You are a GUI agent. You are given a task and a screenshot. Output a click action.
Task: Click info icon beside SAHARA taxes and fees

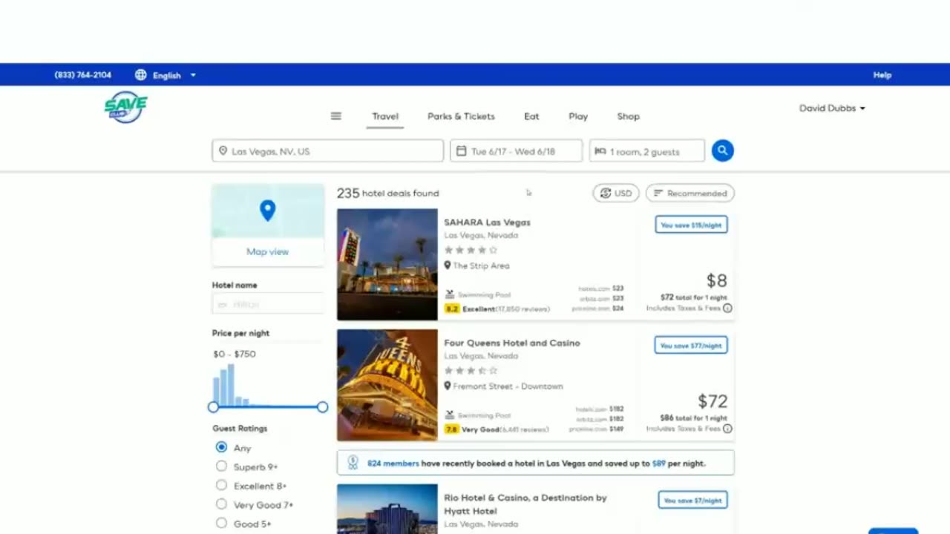(x=727, y=308)
